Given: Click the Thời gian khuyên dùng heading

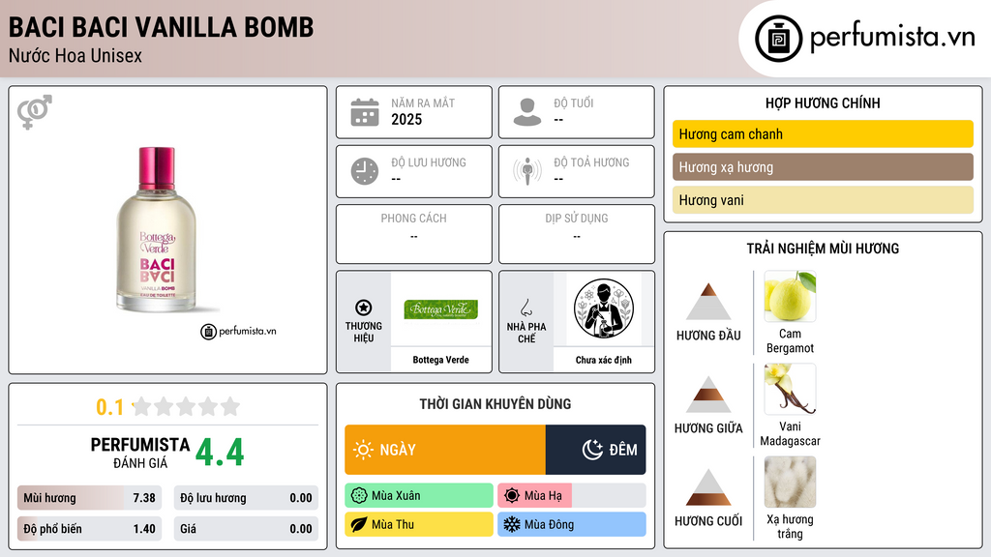Looking at the screenshot, I should tap(495, 404).
